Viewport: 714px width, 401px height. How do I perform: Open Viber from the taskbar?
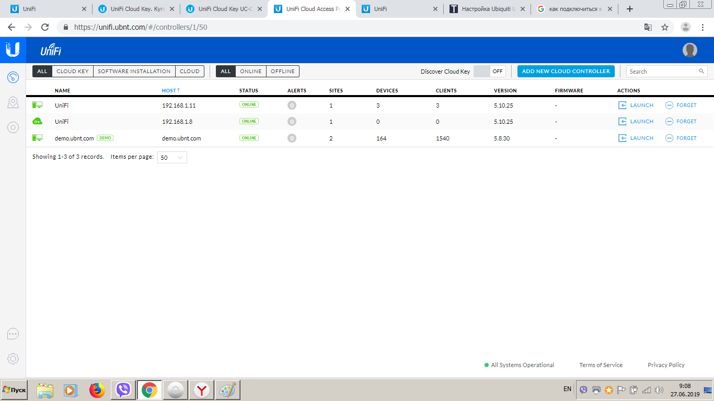123,390
